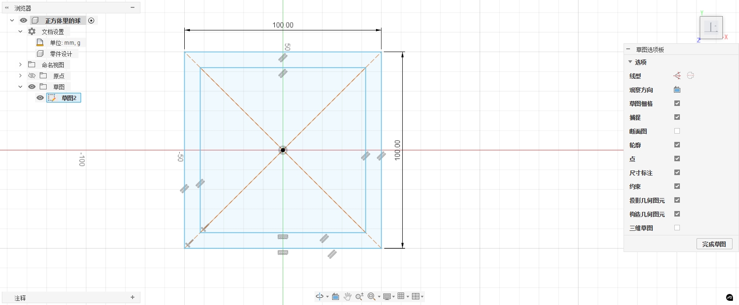Click the Grid and snaps icon
The image size is (739, 305).
pyautogui.click(x=401, y=296)
